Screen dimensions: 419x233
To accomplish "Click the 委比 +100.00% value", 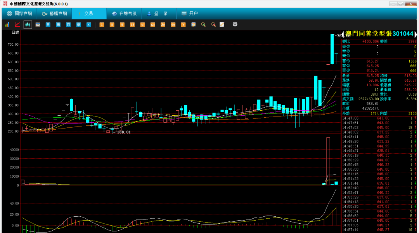I will [371, 41].
